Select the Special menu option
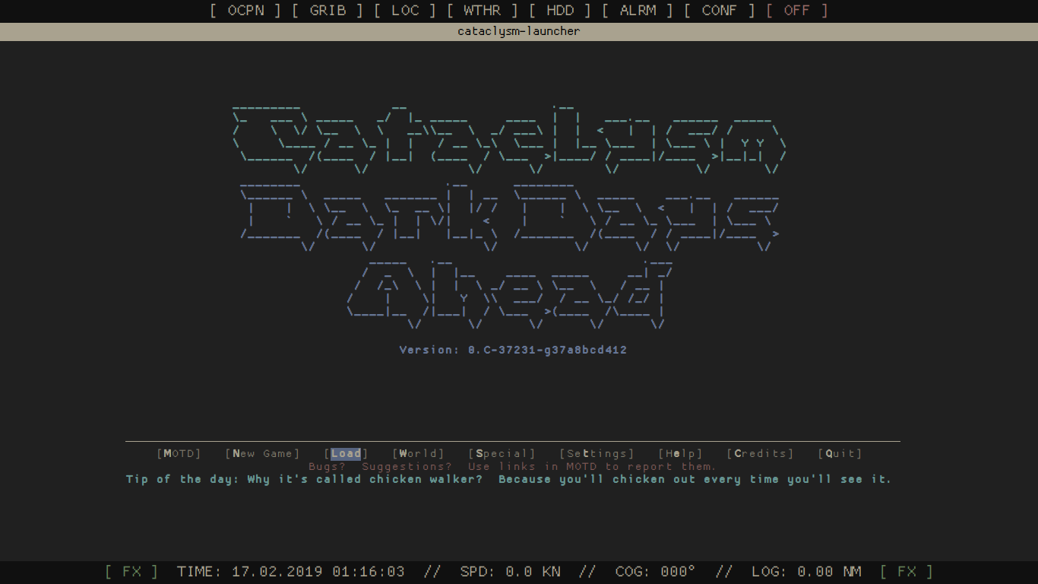 click(x=502, y=454)
